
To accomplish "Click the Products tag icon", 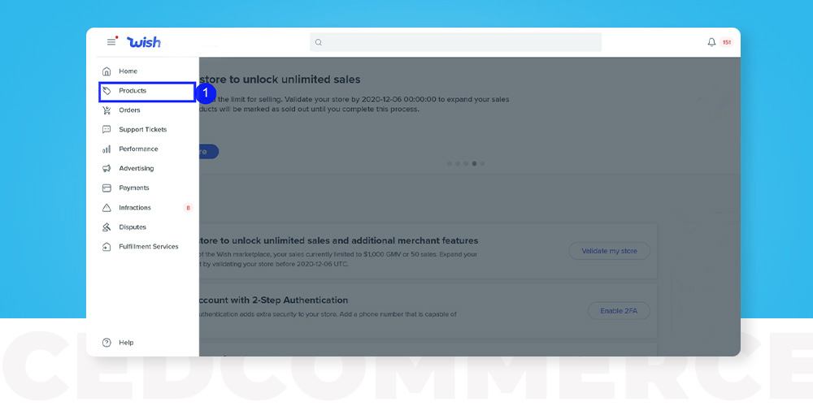I will (107, 91).
